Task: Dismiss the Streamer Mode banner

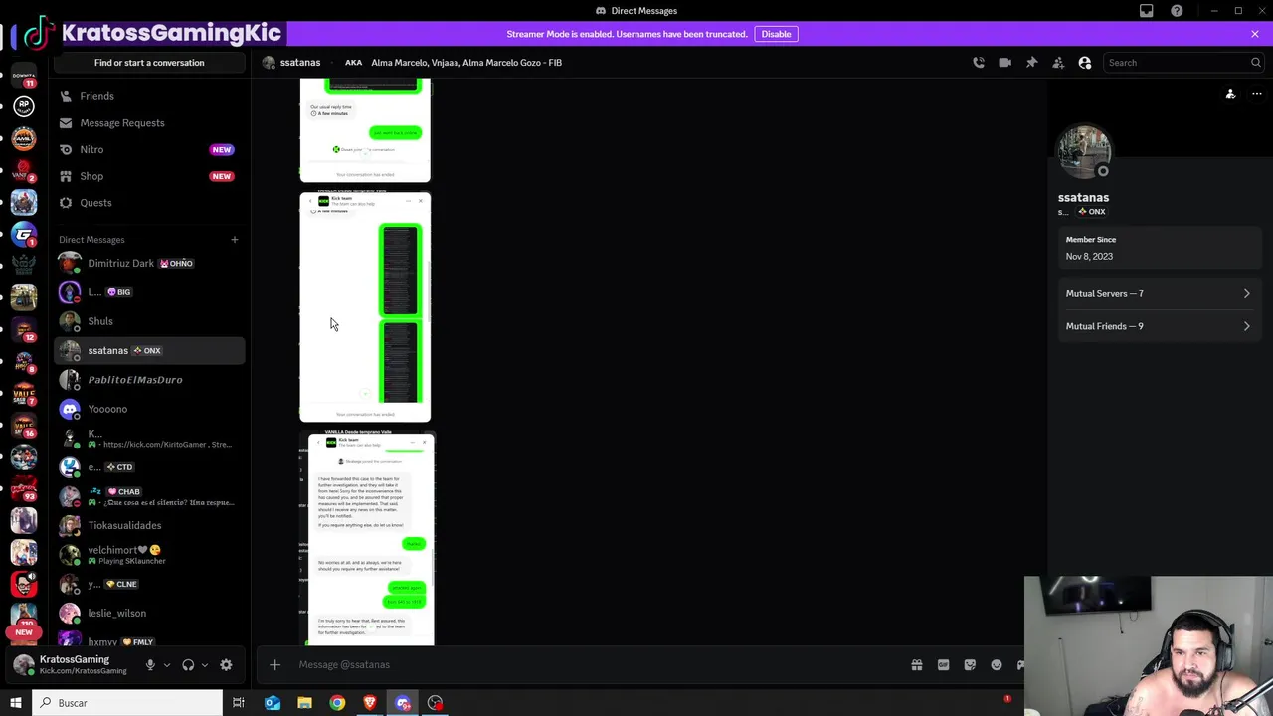Action: (1255, 34)
